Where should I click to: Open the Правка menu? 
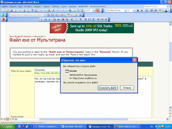13,6
